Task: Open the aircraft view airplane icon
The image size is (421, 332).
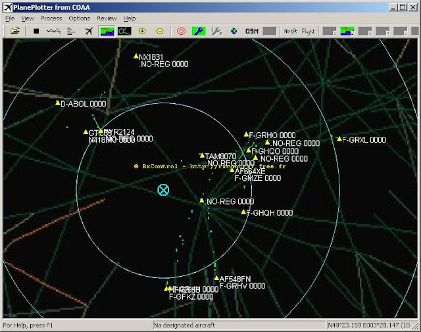Action: tap(89, 32)
